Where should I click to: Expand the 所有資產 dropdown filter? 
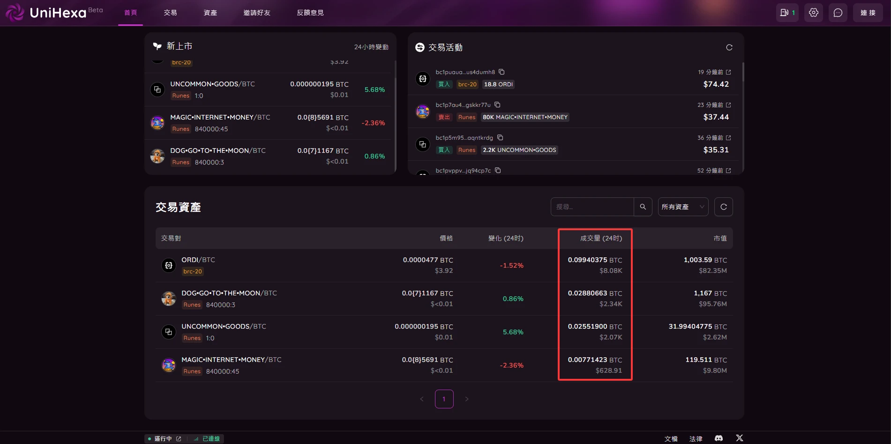click(x=683, y=207)
